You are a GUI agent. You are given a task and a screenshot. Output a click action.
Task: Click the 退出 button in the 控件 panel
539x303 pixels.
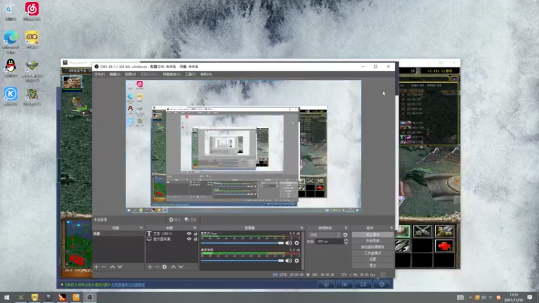(373, 265)
